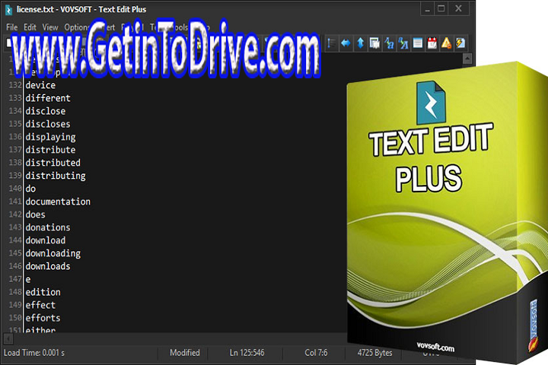Click the vertical double-arrow toolbar icon
548x365 pixels.
[360, 43]
